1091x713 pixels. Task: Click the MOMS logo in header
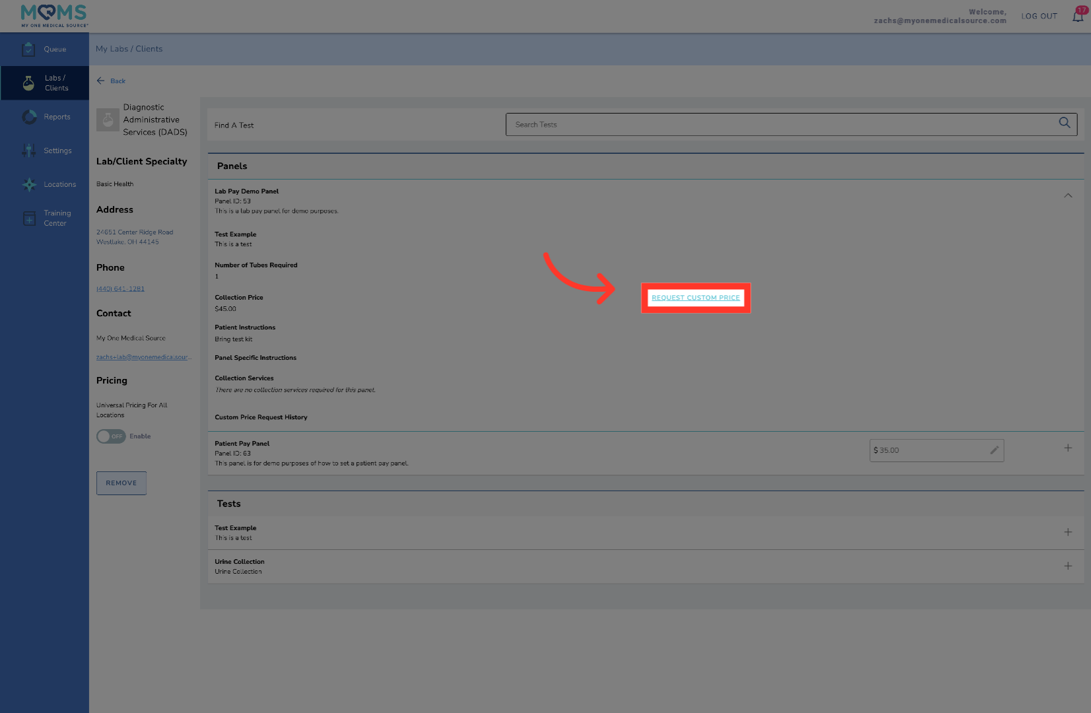pos(54,16)
